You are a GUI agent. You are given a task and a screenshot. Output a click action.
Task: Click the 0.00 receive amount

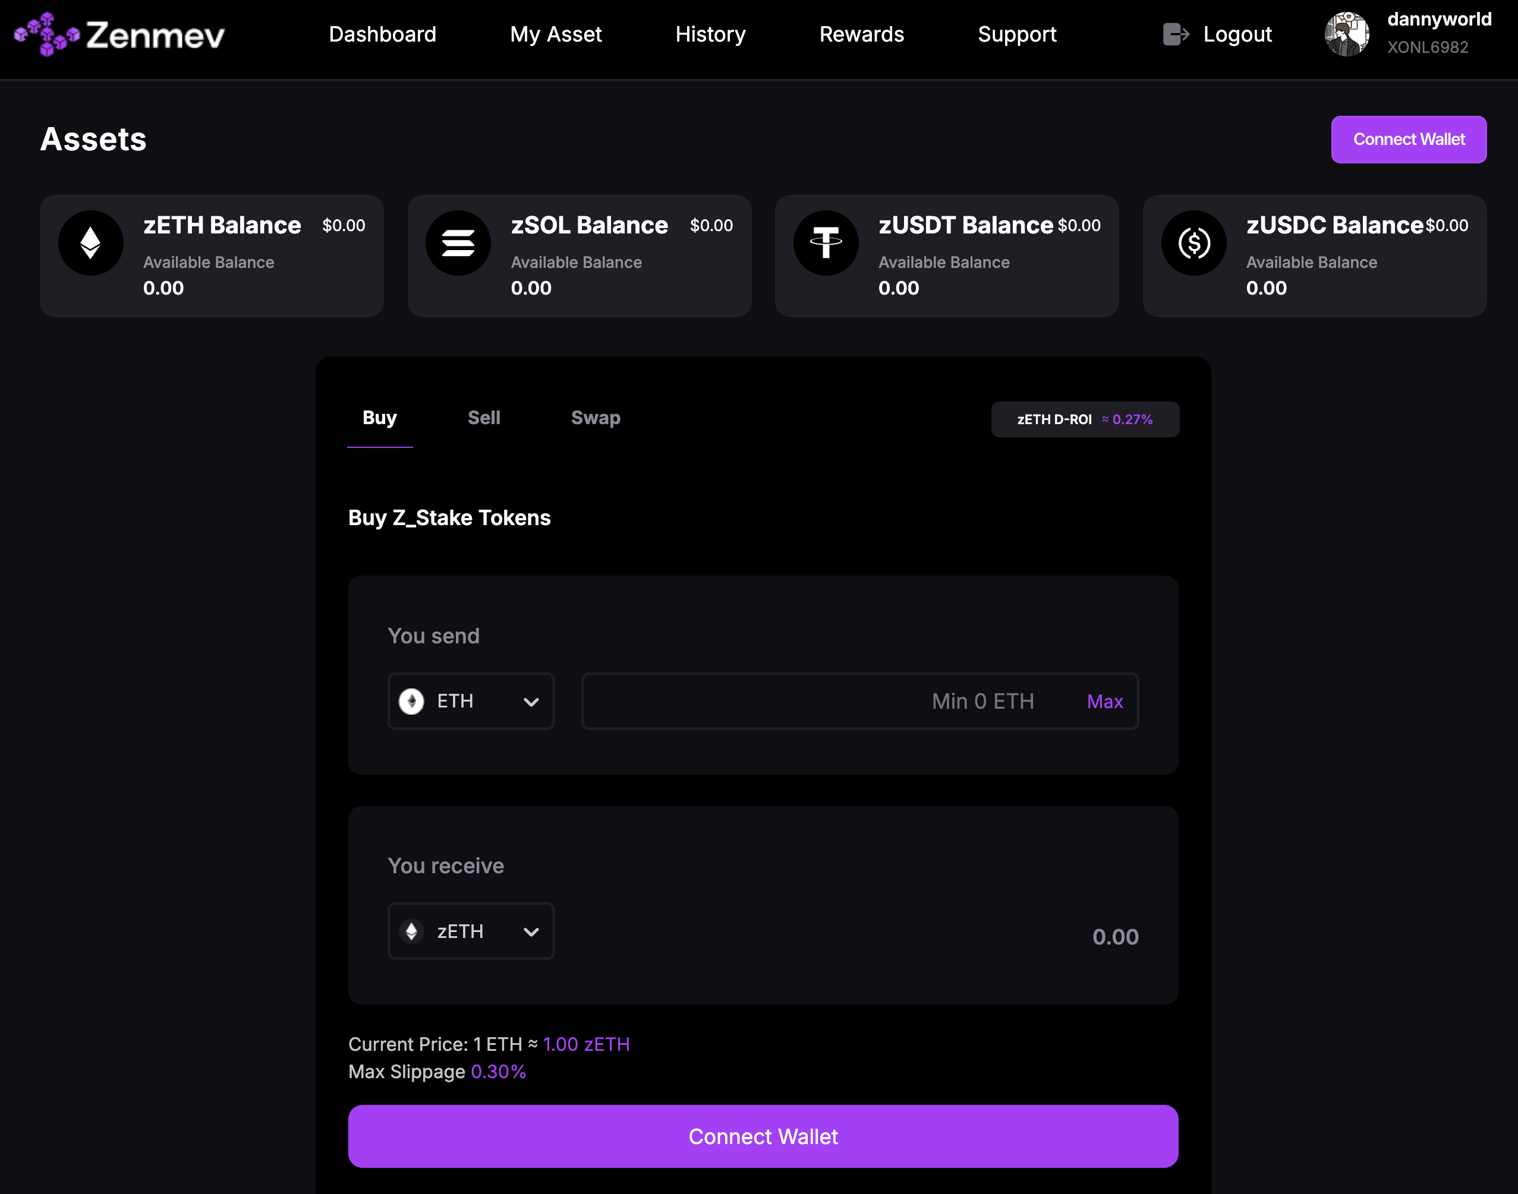pyautogui.click(x=1115, y=937)
